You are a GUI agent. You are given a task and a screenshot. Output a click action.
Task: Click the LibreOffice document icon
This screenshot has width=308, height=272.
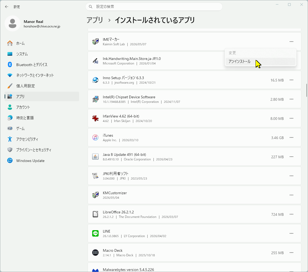pyautogui.click(x=95, y=214)
